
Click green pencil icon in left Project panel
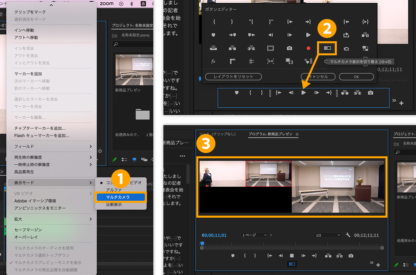114,159
